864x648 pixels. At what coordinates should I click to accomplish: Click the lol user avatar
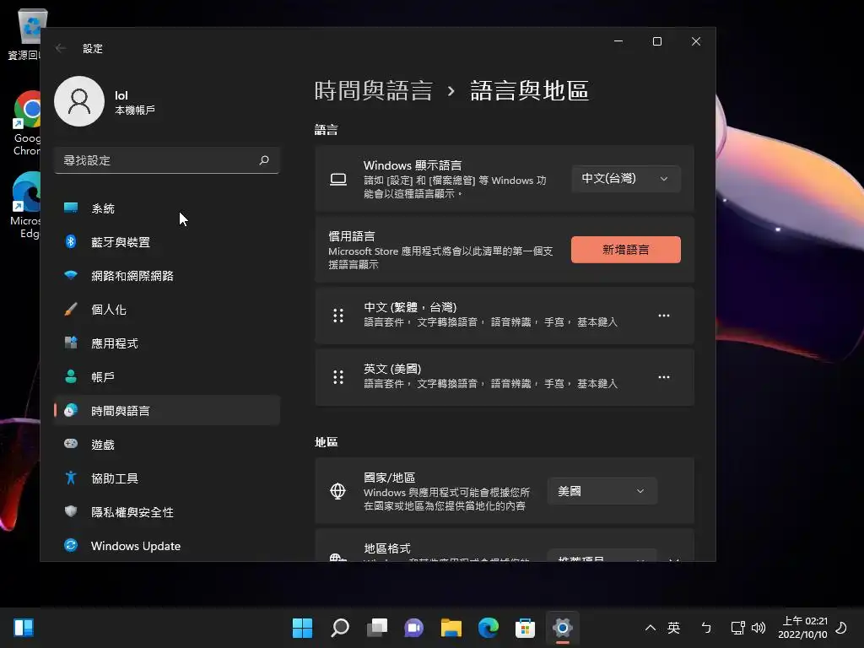(x=79, y=101)
